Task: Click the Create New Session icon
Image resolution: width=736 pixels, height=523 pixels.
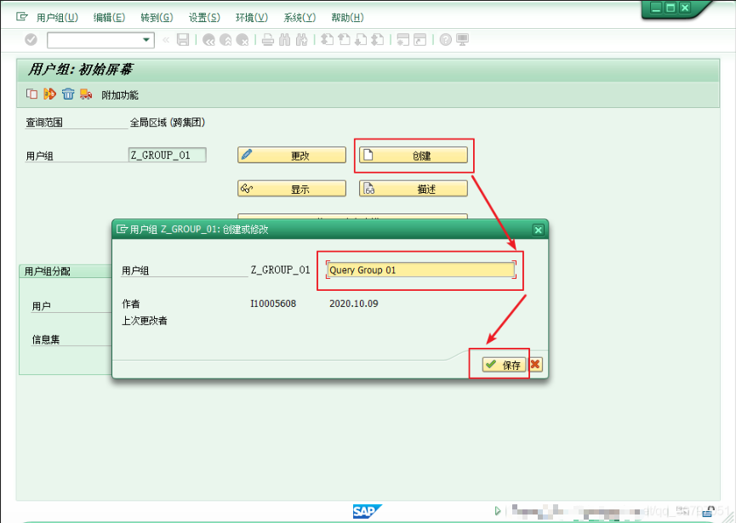Action: 402,40
